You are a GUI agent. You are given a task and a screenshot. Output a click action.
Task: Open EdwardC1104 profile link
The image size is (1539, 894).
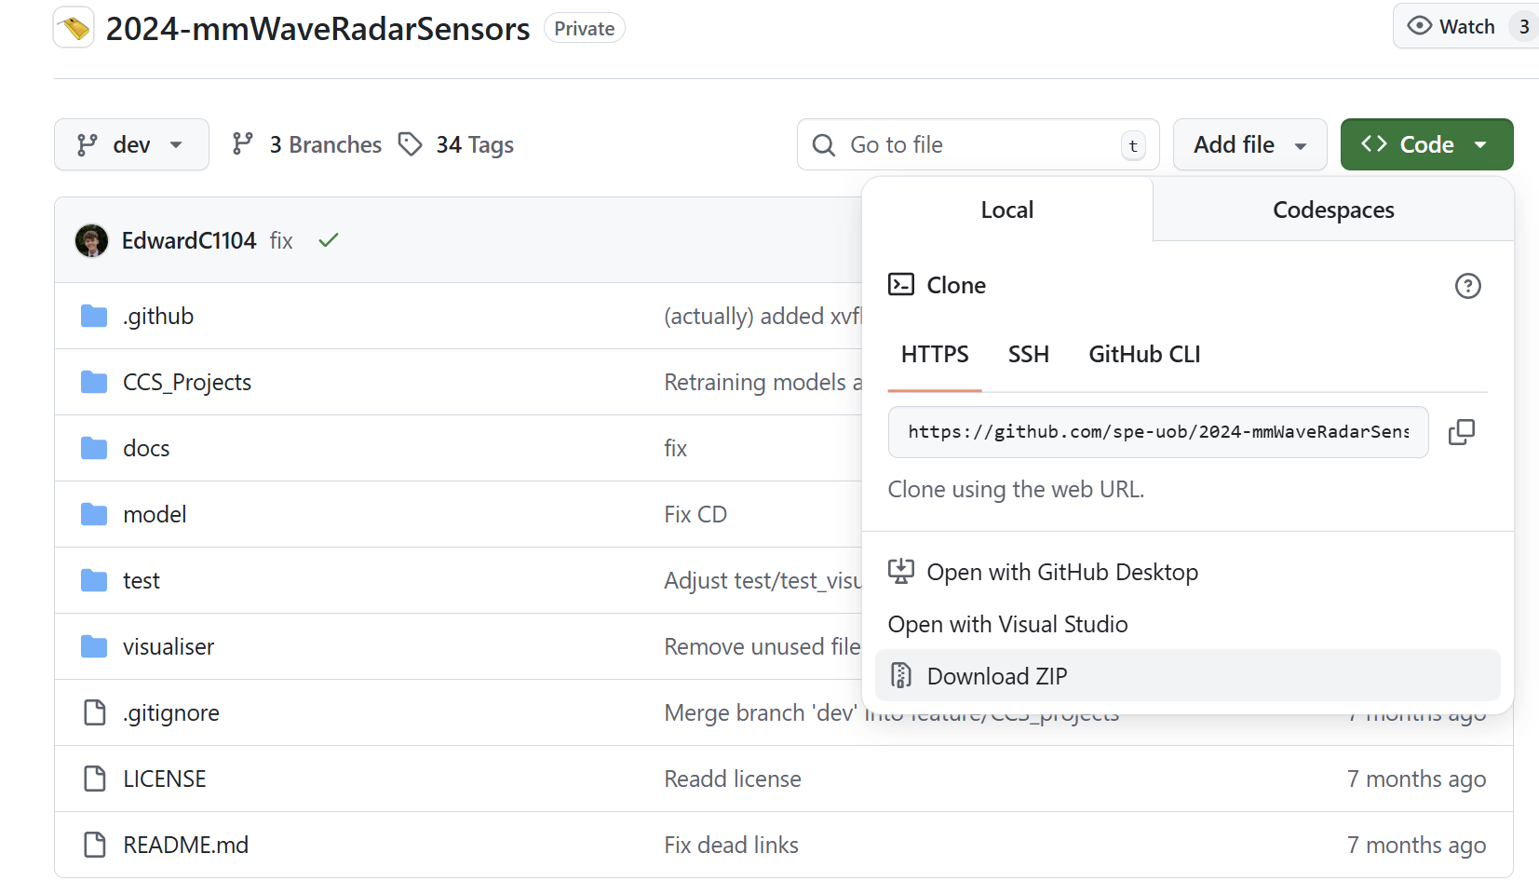click(x=189, y=240)
